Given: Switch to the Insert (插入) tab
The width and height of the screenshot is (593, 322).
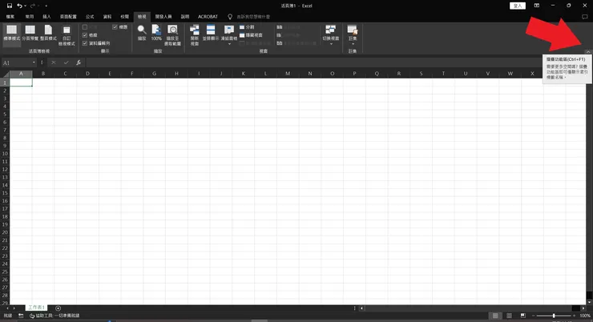Looking at the screenshot, I should (x=46, y=17).
